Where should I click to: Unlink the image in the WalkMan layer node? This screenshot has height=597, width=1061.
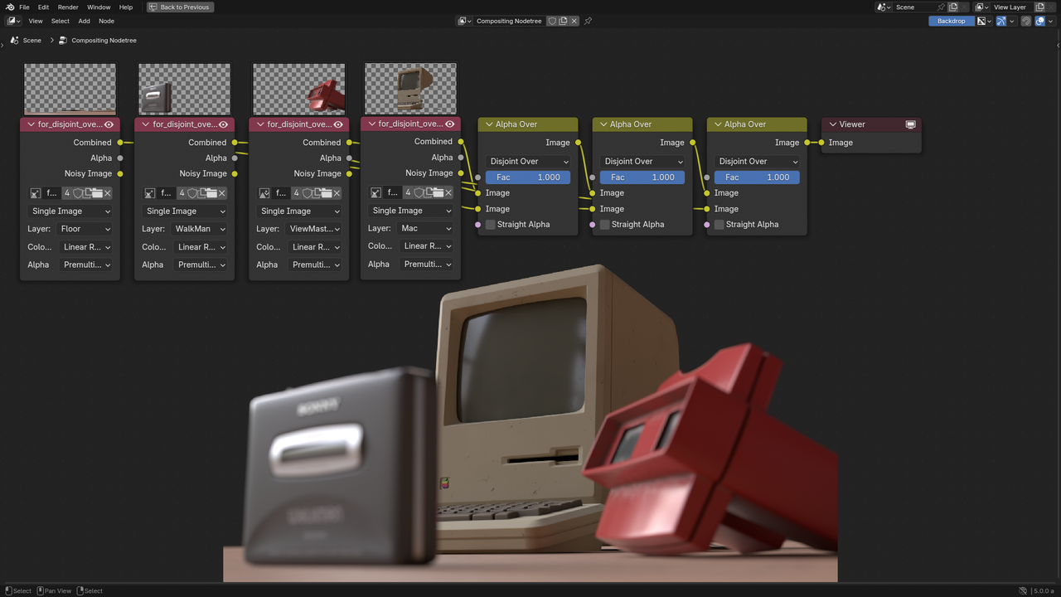click(222, 193)
